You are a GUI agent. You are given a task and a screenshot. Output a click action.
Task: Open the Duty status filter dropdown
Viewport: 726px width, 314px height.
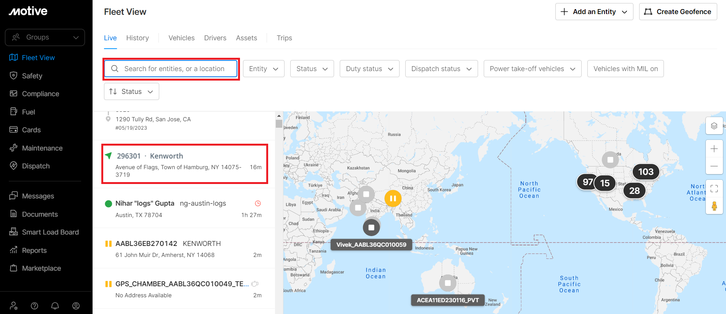click(369, 69)
